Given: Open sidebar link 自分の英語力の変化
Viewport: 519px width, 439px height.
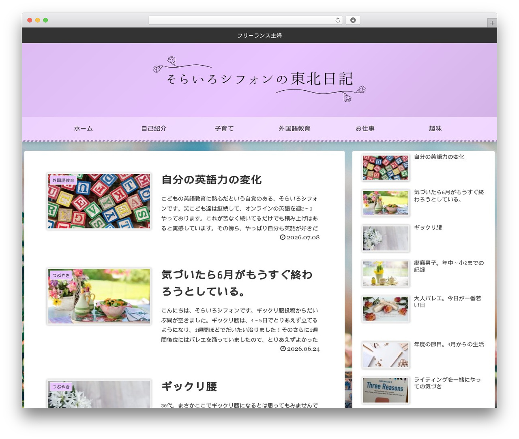Looking at the screenshot, I should click(439, 157).
